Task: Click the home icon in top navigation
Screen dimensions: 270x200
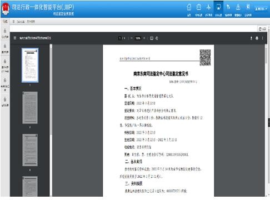Action: [189, 9]
